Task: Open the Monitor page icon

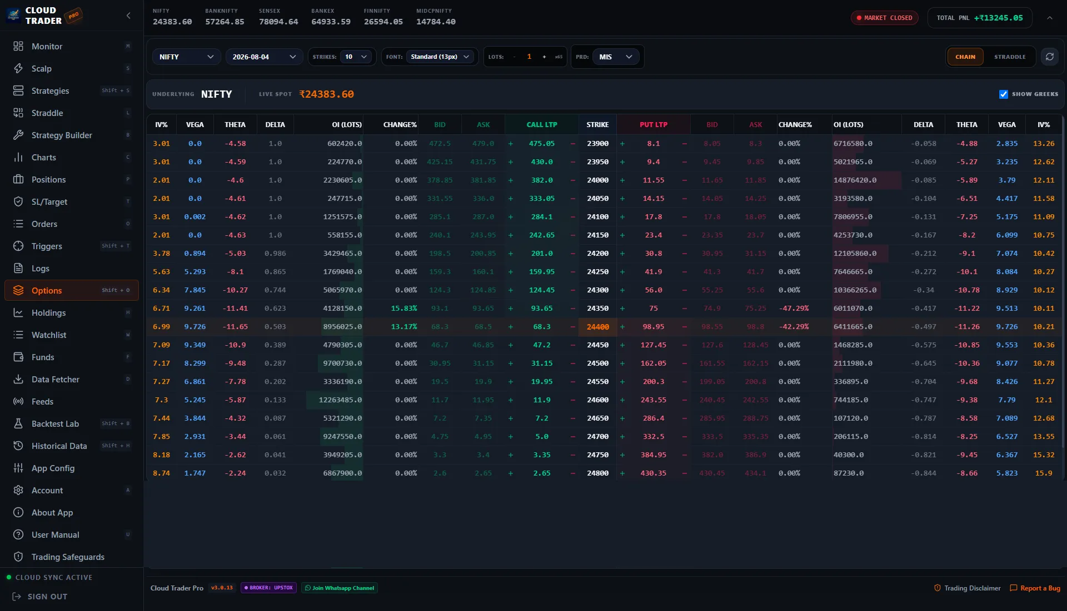Action: coord(18,46)
